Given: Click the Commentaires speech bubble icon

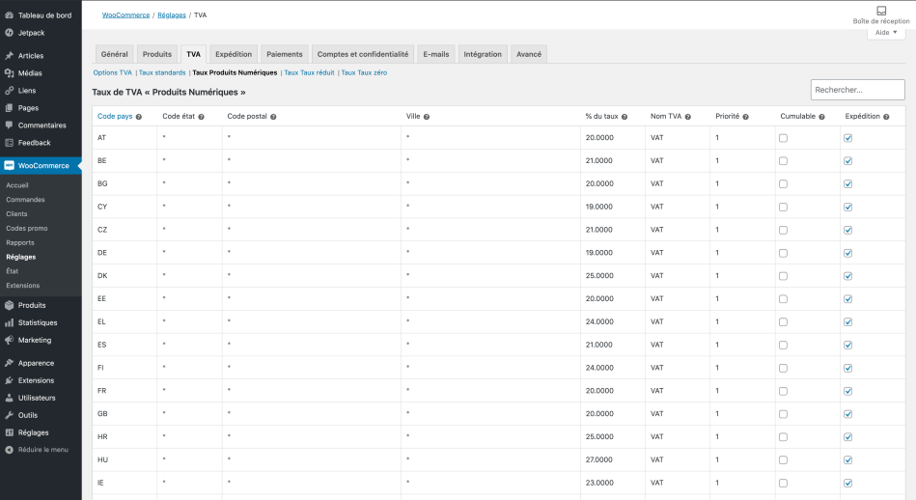Looking at the screenshot, I should pyautogui.click(x=9, y=125).
